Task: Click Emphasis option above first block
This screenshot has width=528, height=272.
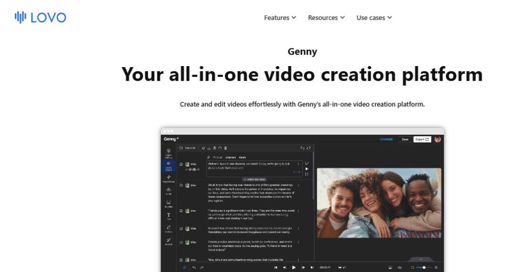Action: [x=230, y=157]
